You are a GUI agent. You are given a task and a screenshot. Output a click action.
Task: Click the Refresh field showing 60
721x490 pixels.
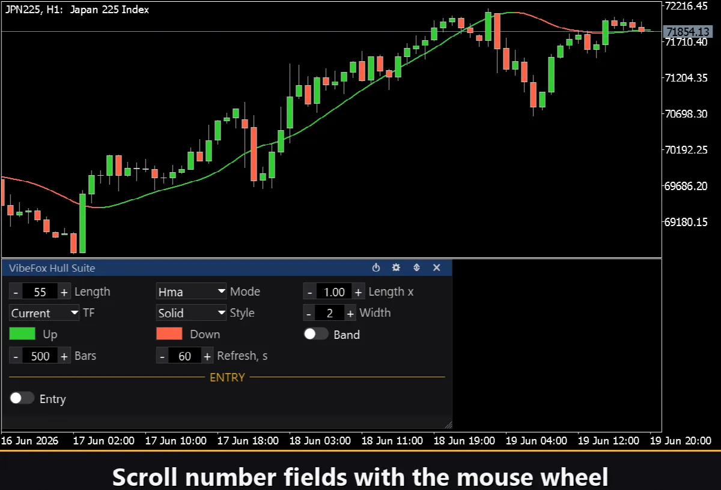(x=185, y=356)
